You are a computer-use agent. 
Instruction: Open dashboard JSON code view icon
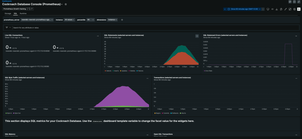click(272, 9)
